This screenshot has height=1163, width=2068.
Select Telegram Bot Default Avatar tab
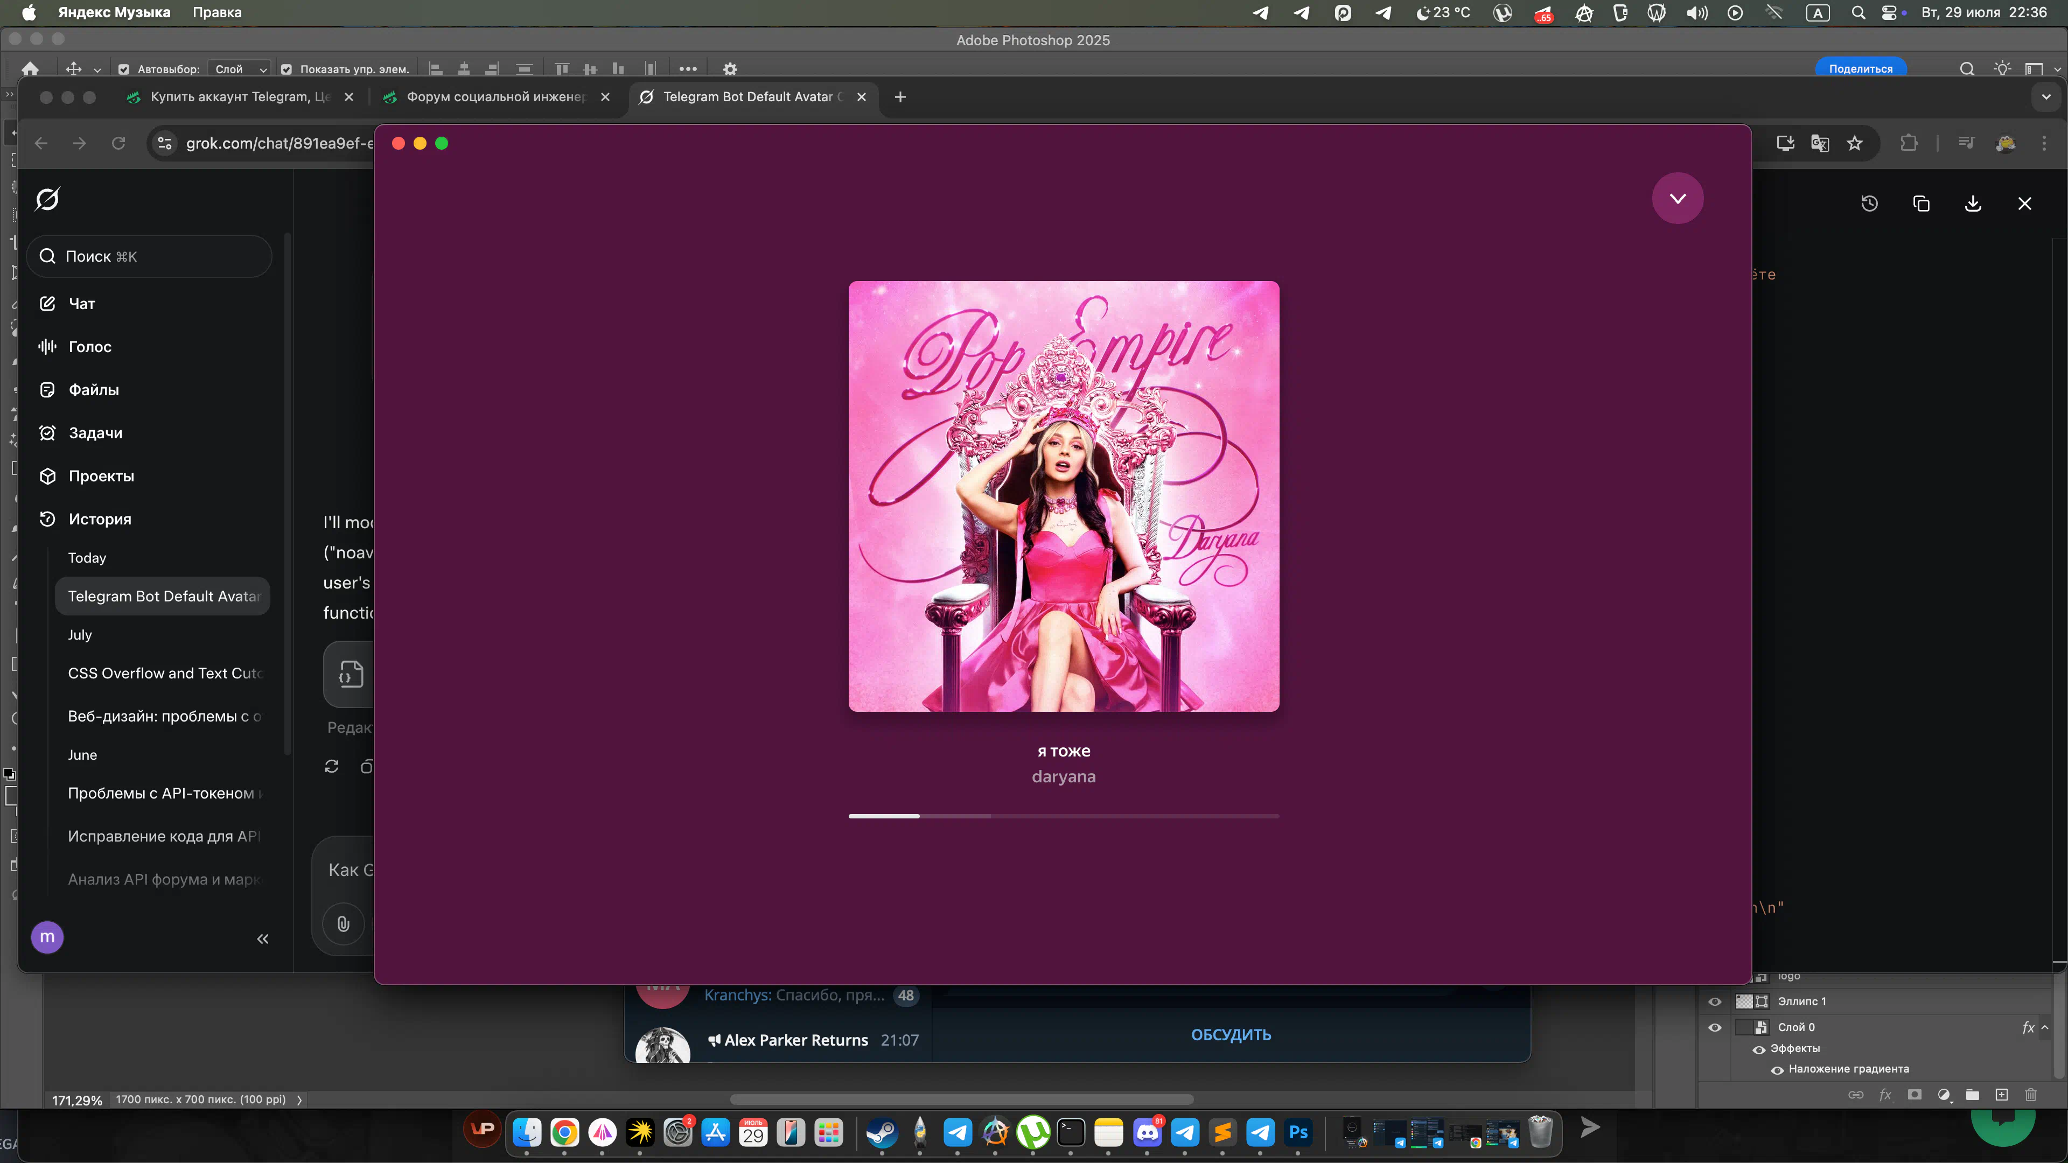[x=752, y=97]
